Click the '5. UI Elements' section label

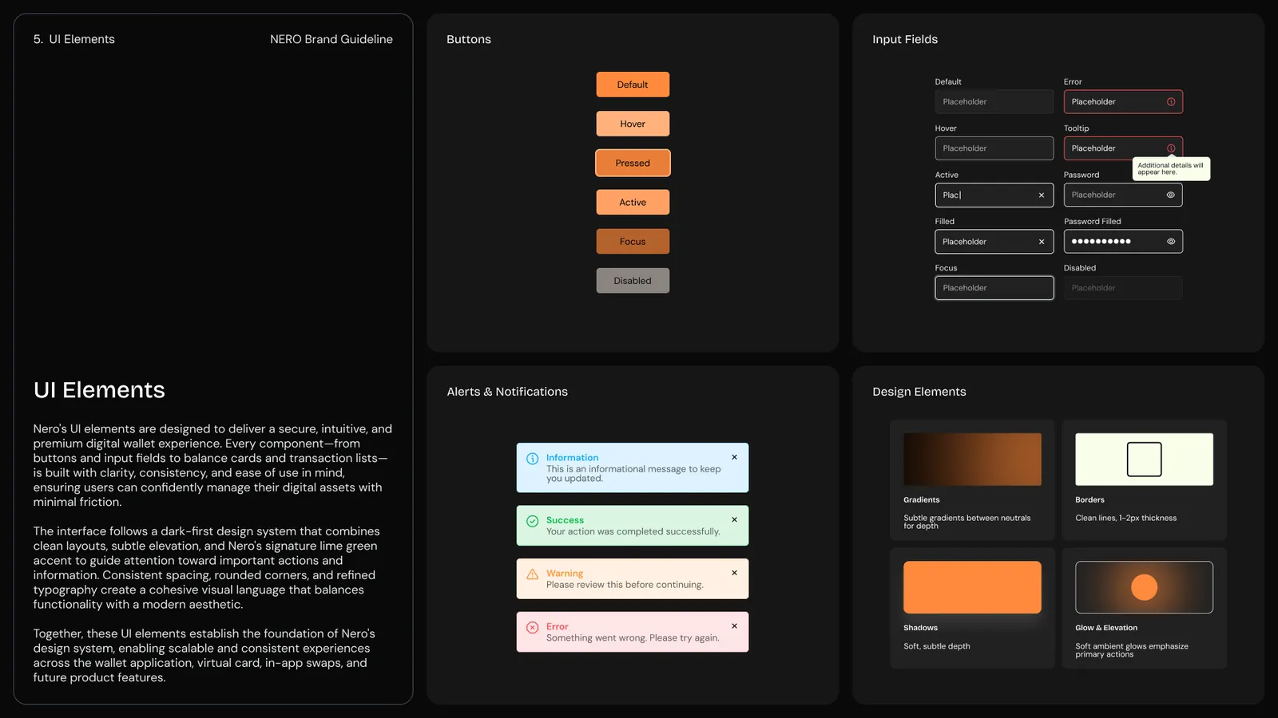point(74,39)
